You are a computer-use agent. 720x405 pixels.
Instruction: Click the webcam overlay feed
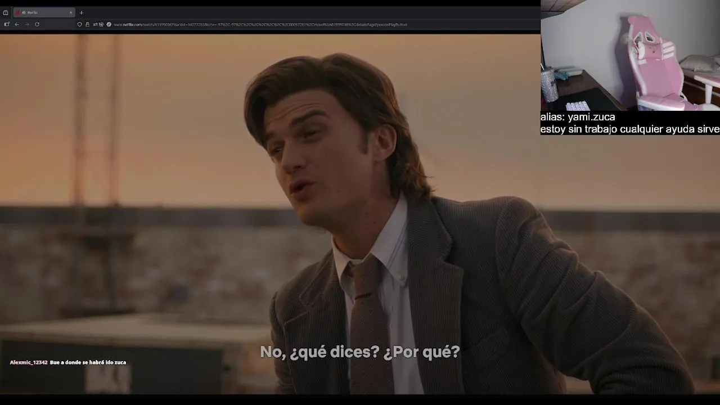coord(630,55)
